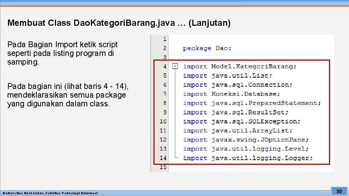Select 'import javax.swing.JOptionPane;' line
Screen dimensions: 349x196
tap(246, 139)
